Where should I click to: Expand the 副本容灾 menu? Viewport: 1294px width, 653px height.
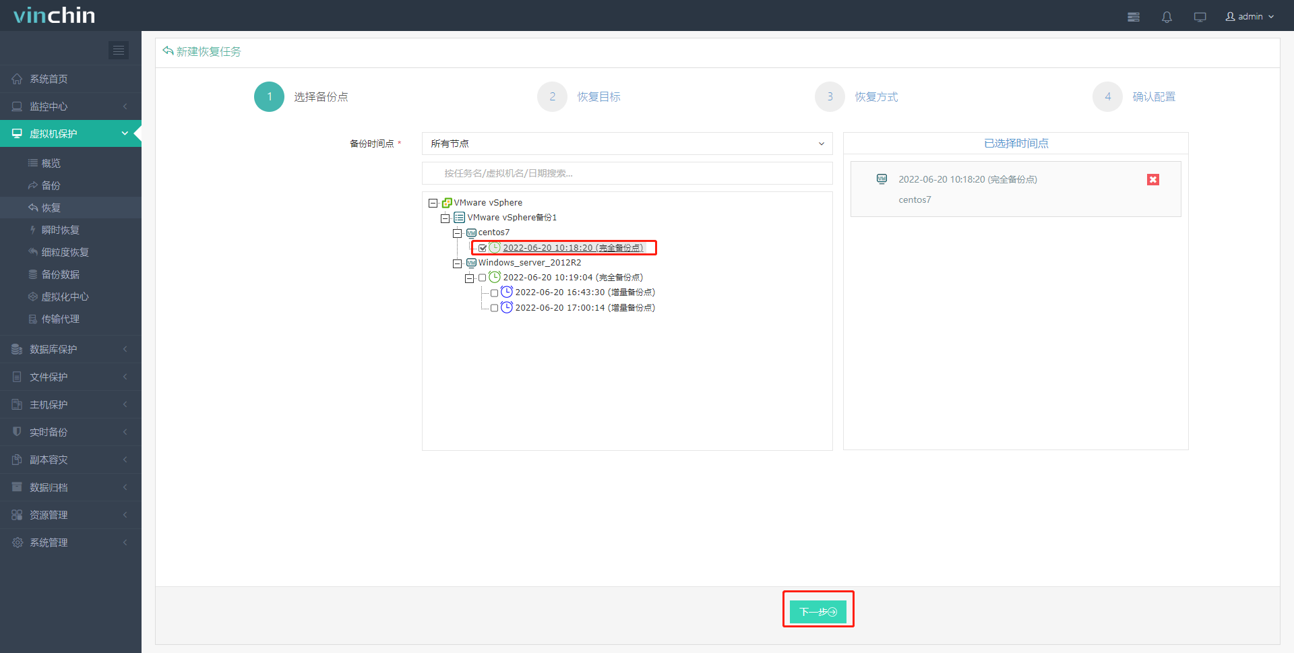[x=71, y=460]
